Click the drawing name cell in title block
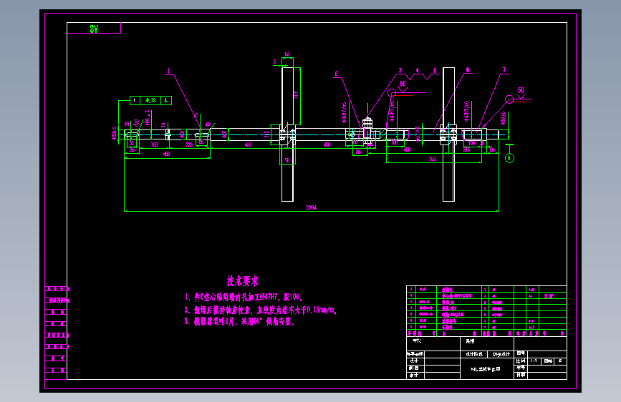This screenshot has width=621, height=402. coord(487,369)
